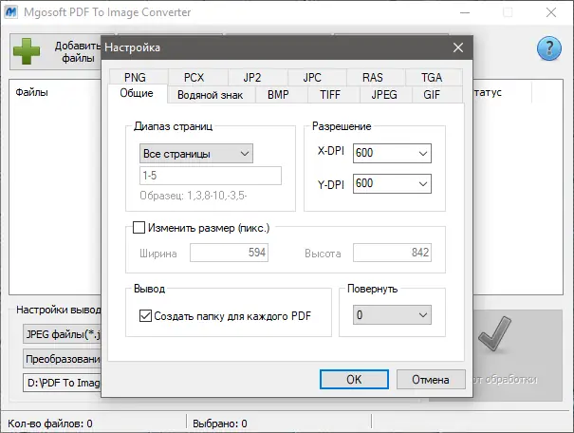Minimize the Mgosoft main window
574x433 pixels.
click(x=465, y=12)
